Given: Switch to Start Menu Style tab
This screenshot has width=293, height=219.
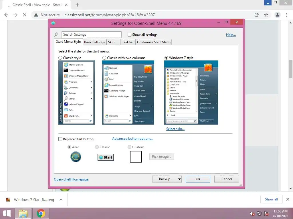Looking at the screenshot, I should 68,42.
